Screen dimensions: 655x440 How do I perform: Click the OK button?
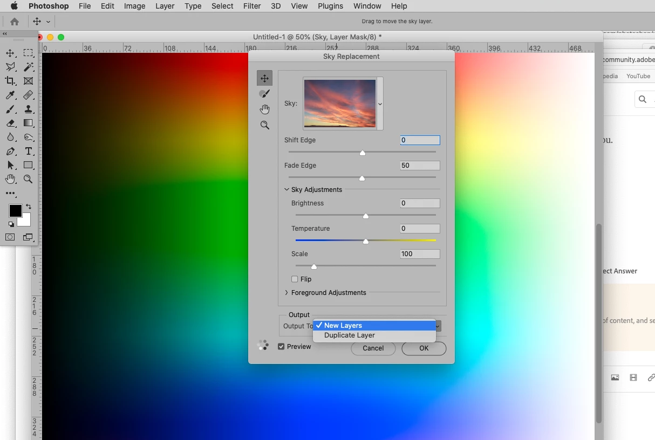pyautogui.click(x=424, y=348)
